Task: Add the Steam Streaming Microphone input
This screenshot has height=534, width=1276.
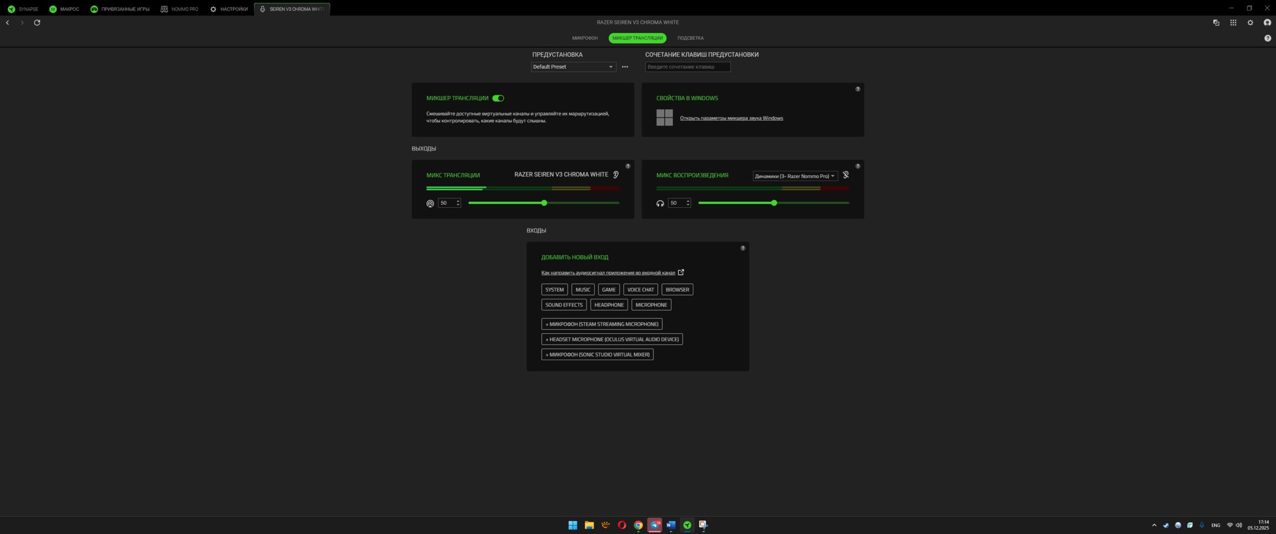Action: [x=602, y=324]
